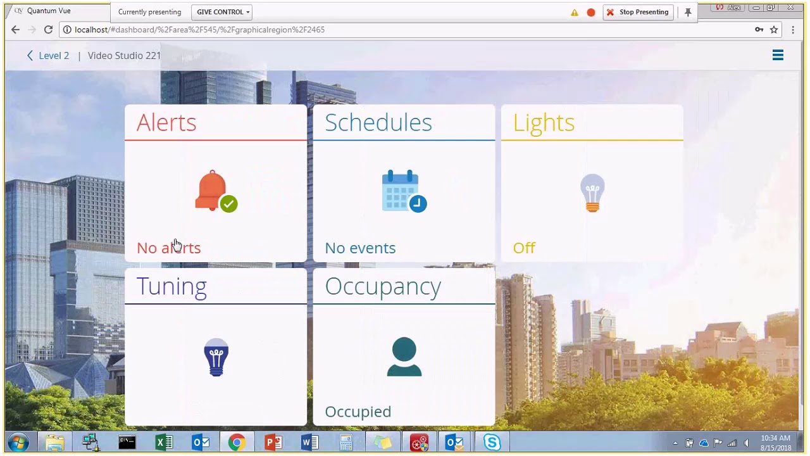Click the Lights bulb icon
810x456 pixels.
(x=592, y=193)
